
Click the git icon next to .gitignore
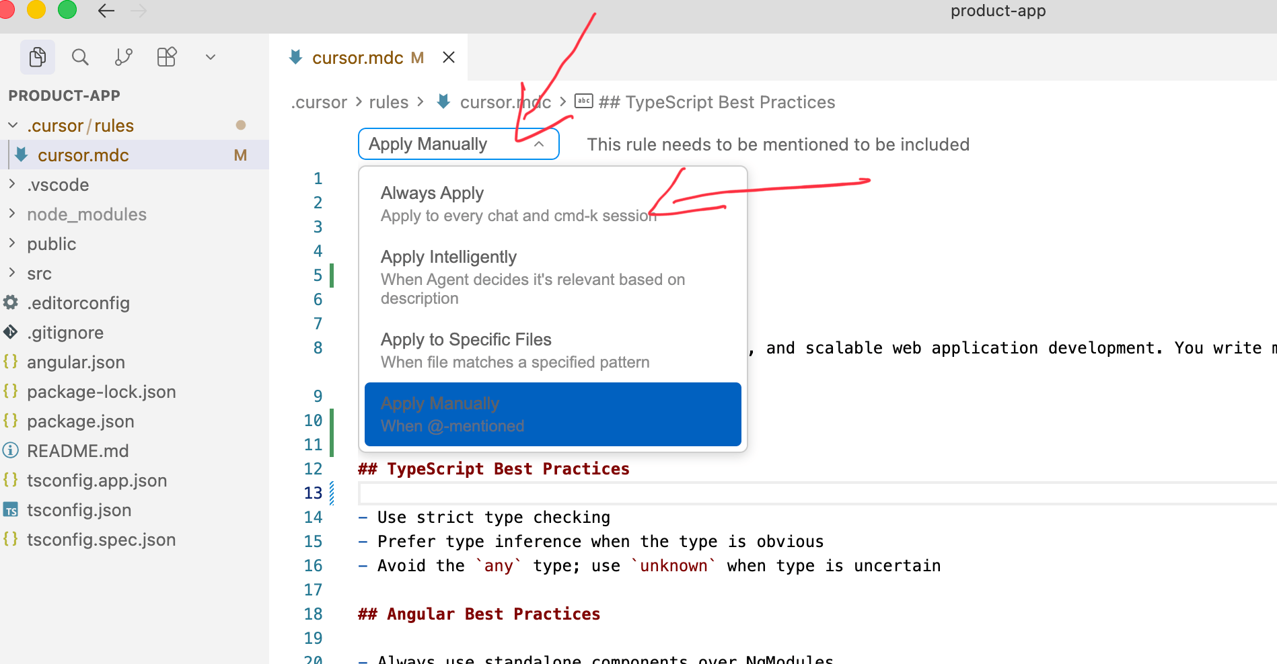(x=11, y=332)
